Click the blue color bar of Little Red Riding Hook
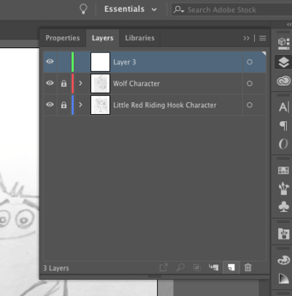The image size is (292, 296). pos(72,105)
